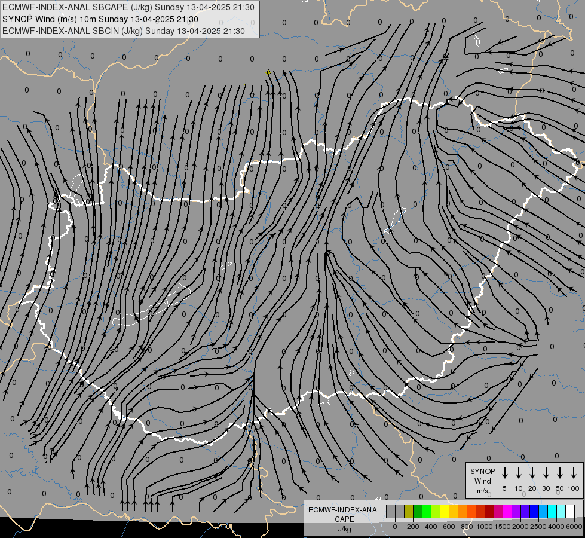Select the 5 m/s wind arrow in legend
Viewport: 585px width, 538px height.
[x=504, y=472]
